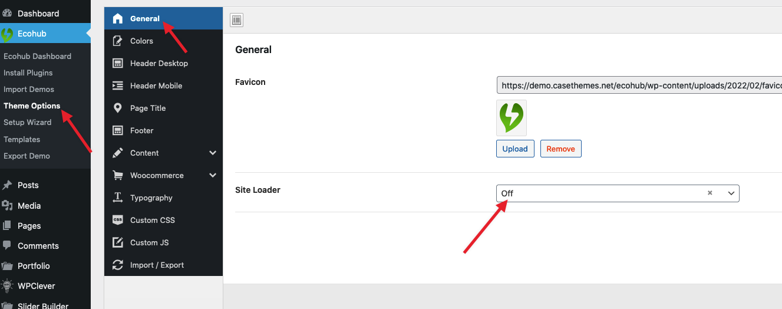The image size is (782, 309).
Task: Open the Site Loader dropdown
Action: pyautogui.click(x=618, y=193)
